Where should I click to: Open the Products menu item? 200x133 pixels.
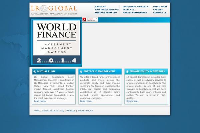pos(128,10)
